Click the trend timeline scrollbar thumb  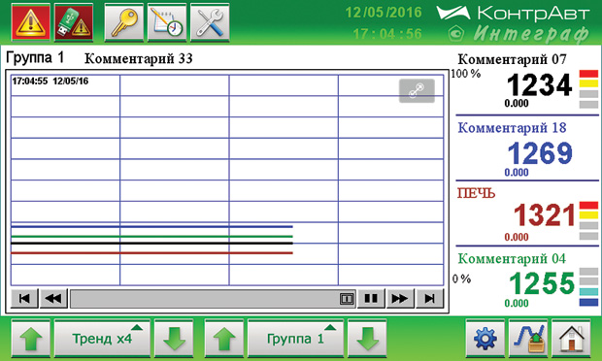pos(347,299)
